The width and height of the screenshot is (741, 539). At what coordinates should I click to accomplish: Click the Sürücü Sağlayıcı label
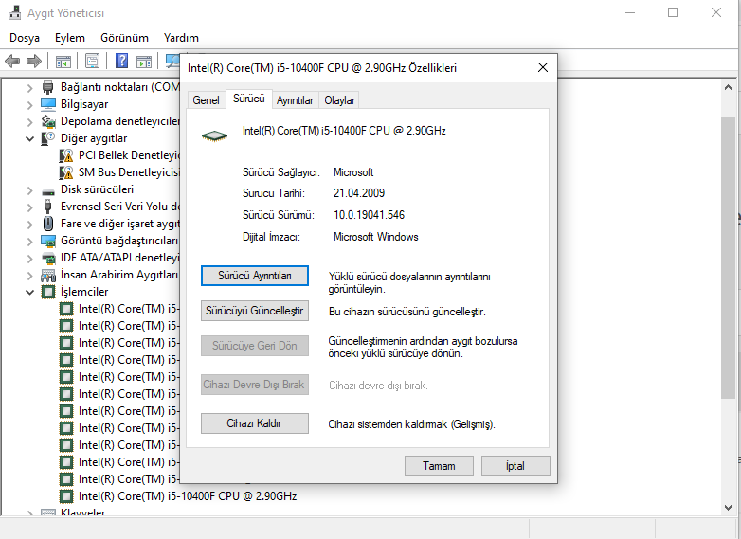click(281, 172)
